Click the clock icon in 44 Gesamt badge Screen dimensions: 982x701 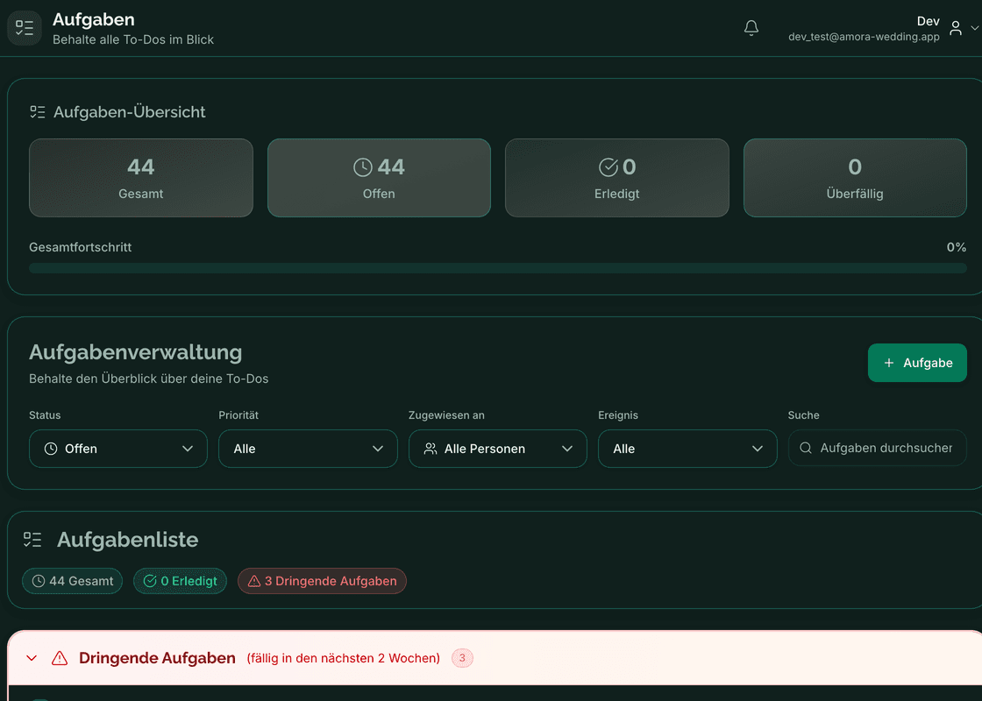click(x=39, y=582)
